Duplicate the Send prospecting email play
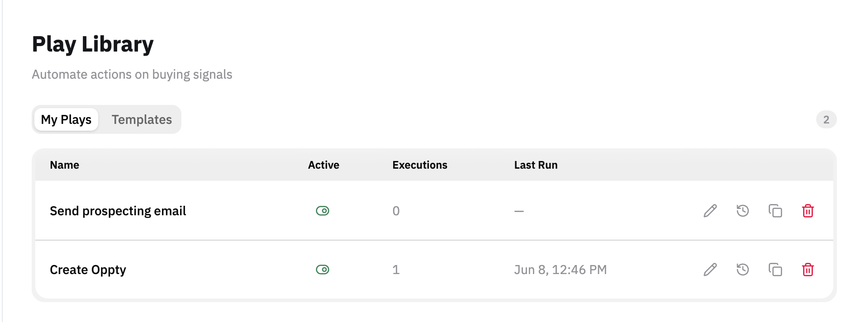Screen dimensions: 865x322 (775, 211)
